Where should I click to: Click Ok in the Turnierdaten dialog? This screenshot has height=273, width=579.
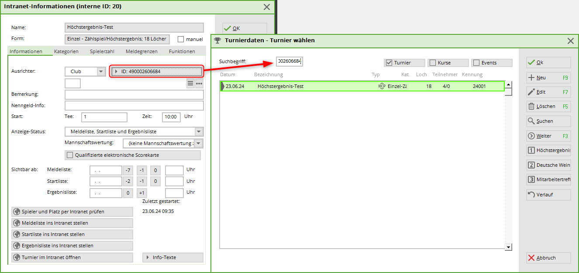(548, 62)
